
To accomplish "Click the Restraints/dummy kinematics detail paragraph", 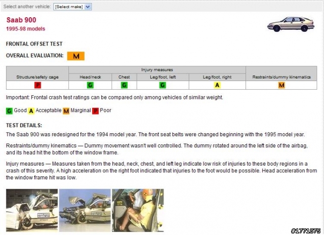I will tap(157, 149).
